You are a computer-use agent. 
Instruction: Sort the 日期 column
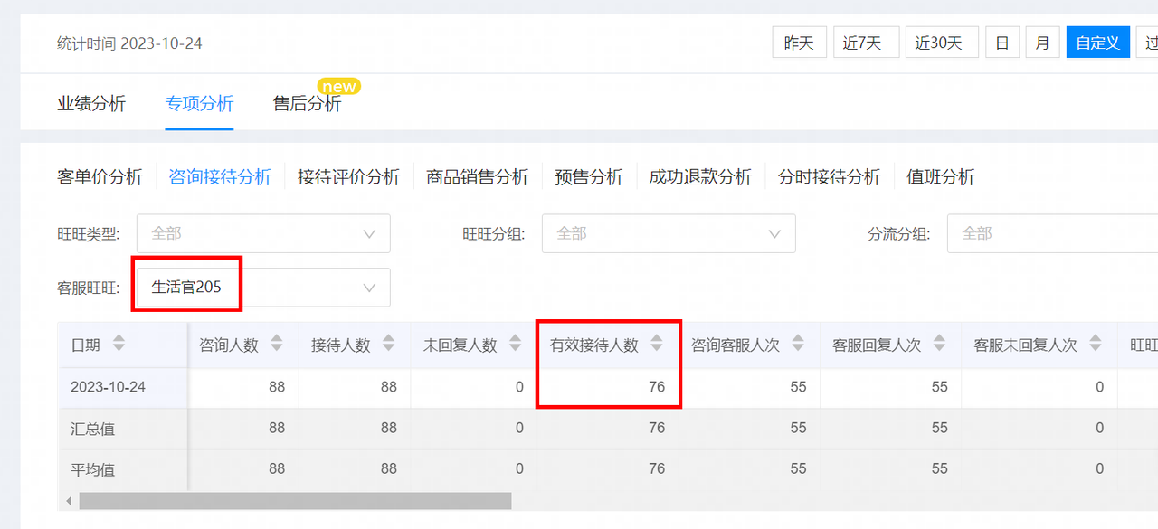click(x=119, y=345)
